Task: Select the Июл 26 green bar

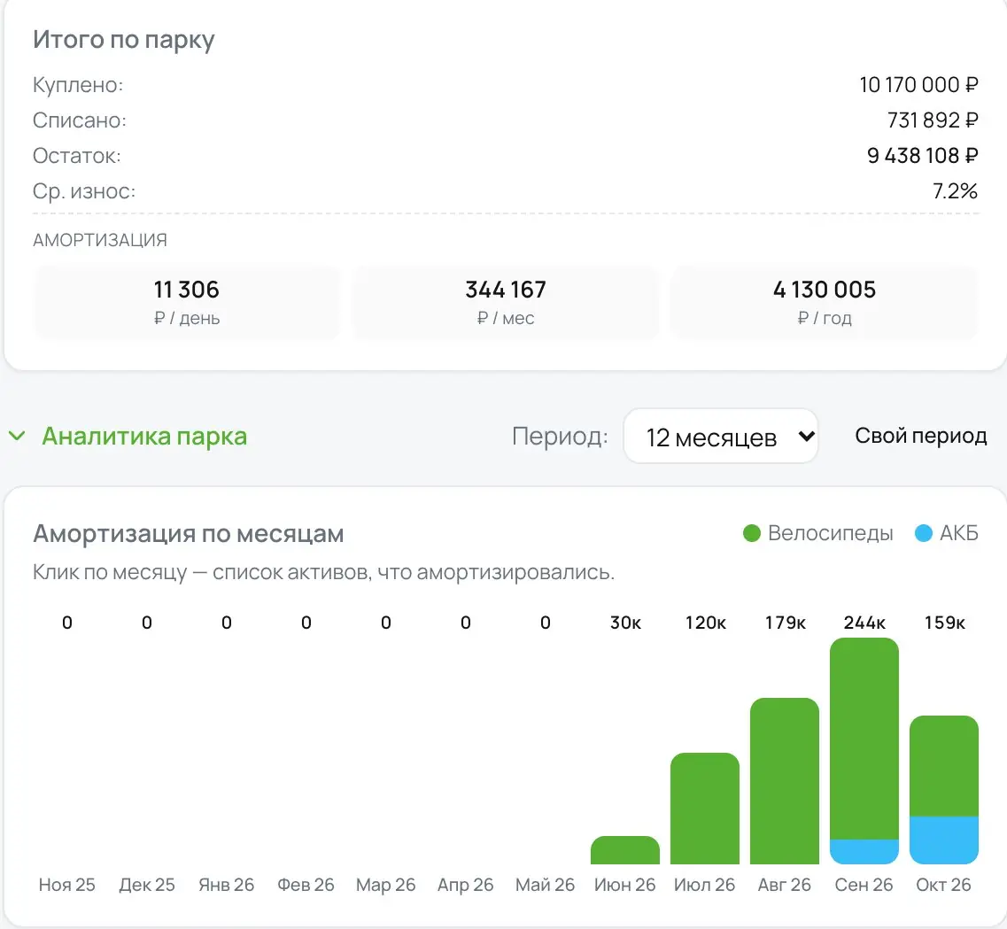Action: point(704,809)
